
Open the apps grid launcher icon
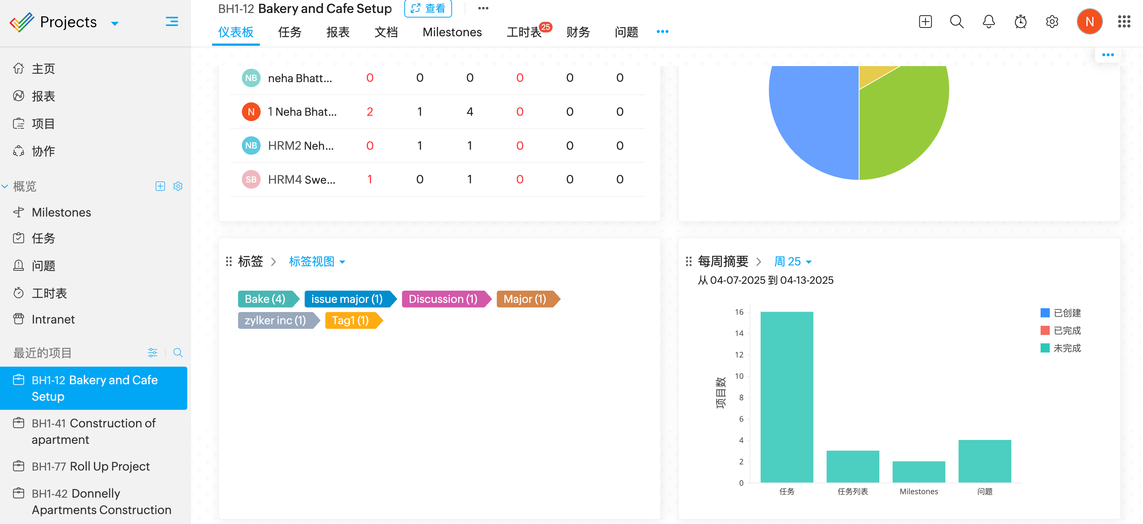coord(1124,22)
